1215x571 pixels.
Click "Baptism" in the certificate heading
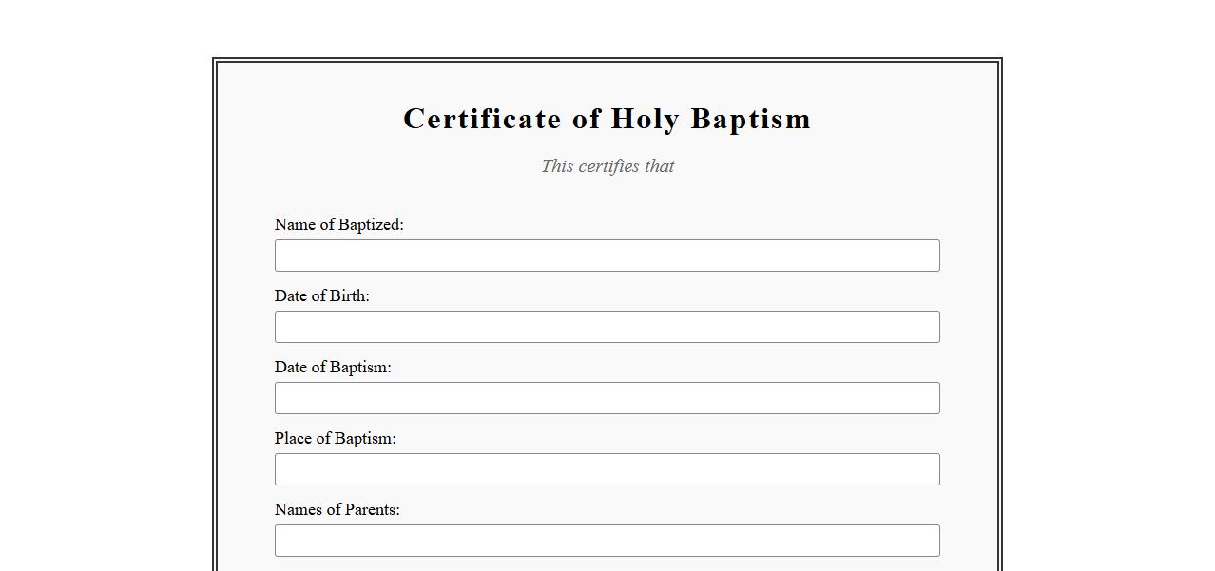pos(750,119)
